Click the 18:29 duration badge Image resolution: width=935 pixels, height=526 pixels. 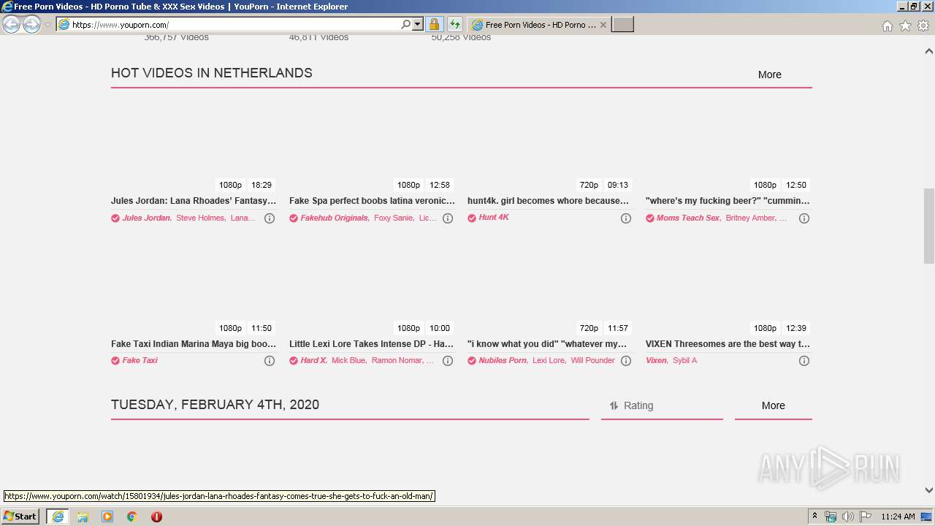[262, 185]
